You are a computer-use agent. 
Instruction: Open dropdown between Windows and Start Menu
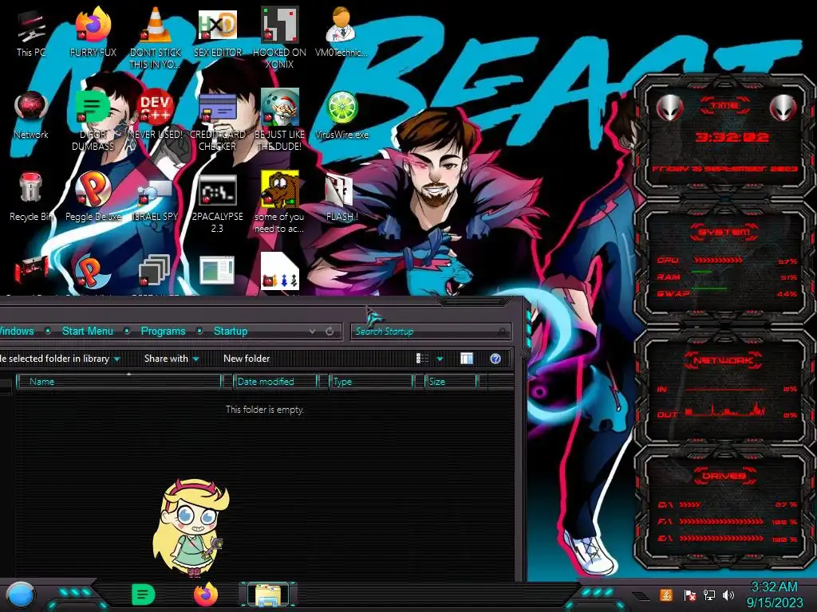tap(48, 331)
